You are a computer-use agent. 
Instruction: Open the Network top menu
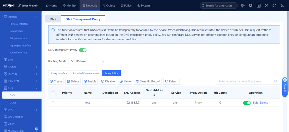(90, 6)
